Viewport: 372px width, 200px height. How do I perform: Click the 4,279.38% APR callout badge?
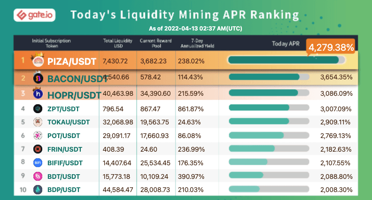click(331, 47)
